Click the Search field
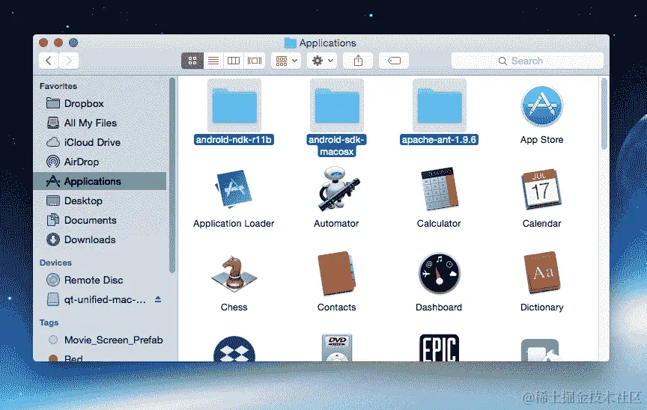647x410 pixels. pos(527,61)
